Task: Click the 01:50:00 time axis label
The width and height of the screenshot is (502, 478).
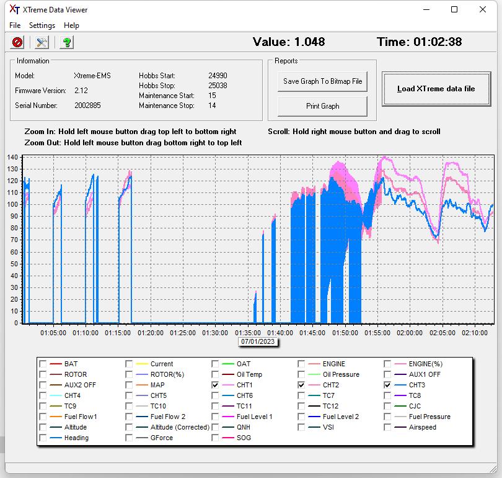Action: (345, 333)
